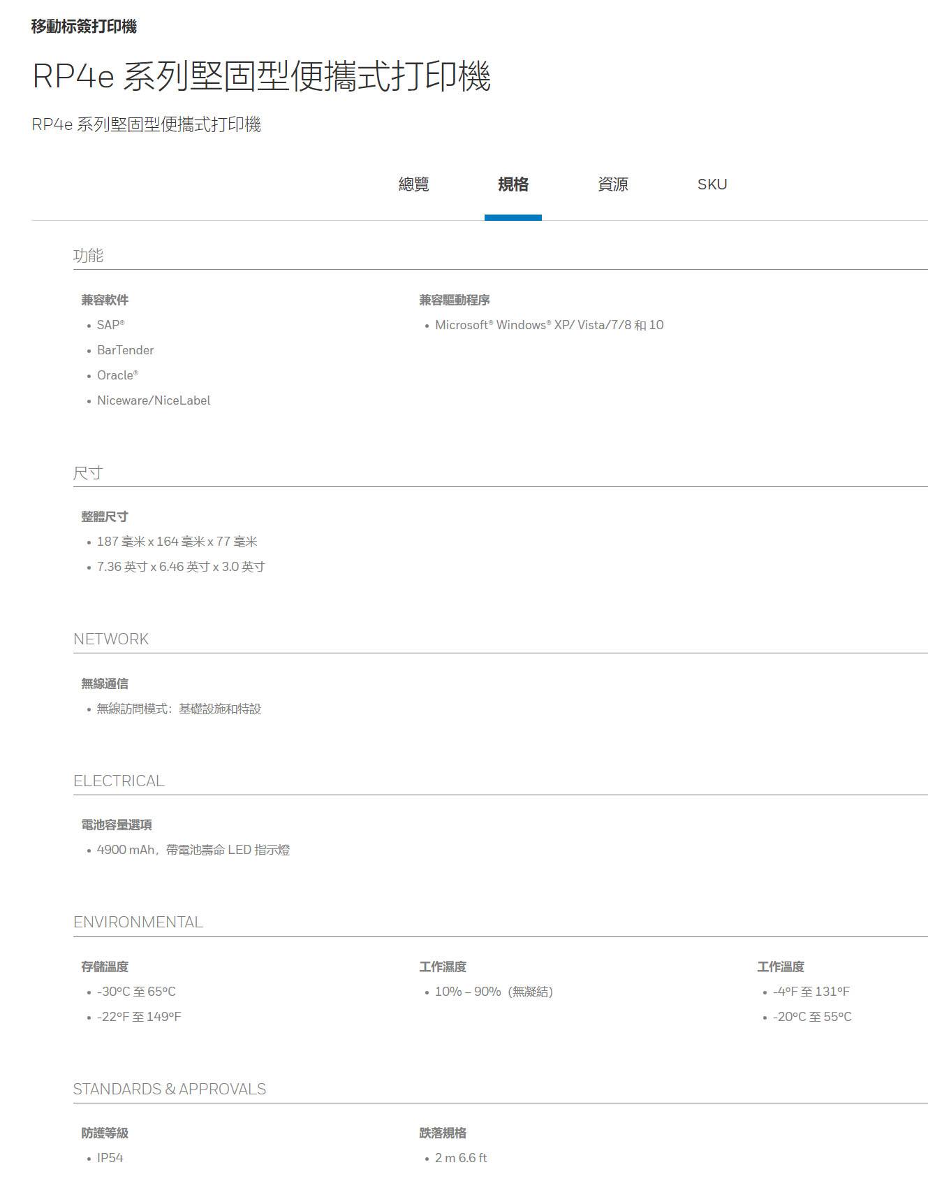Click the Microsoft Windows driver entry
Screen dimensions: 928x1195
click(549, 325)
